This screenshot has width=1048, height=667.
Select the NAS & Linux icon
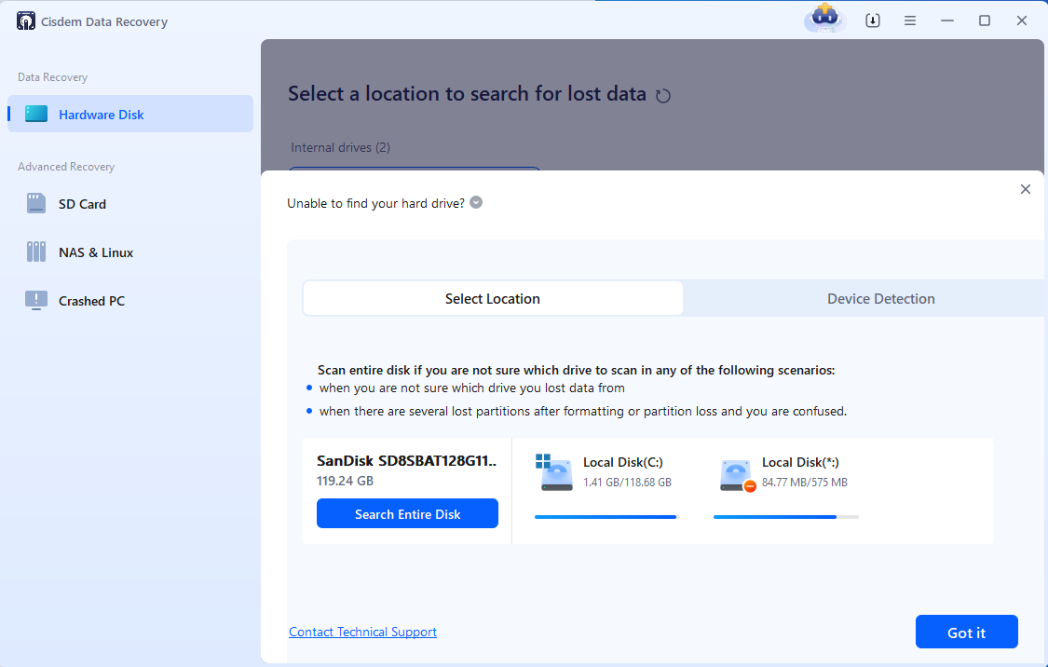coord(36,252)
